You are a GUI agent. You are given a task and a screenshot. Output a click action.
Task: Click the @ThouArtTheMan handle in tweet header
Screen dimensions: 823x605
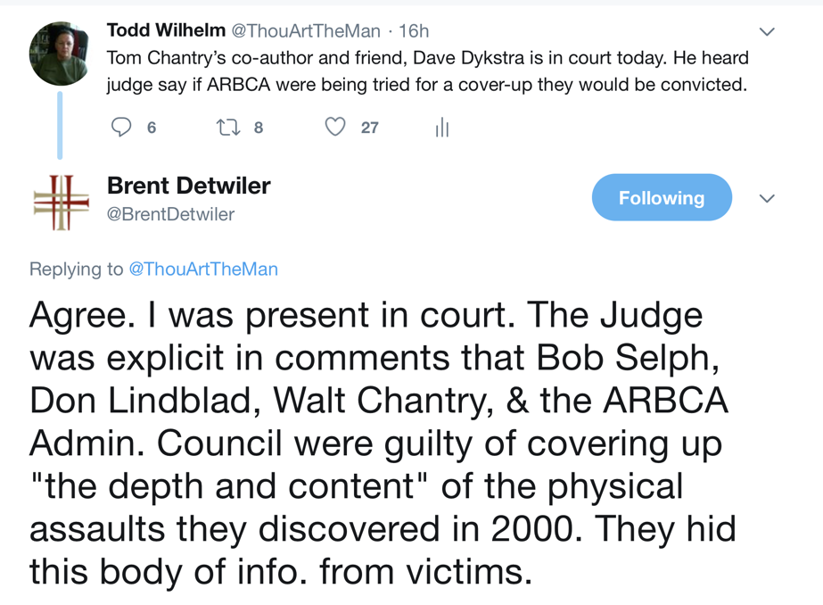point(306,31)
